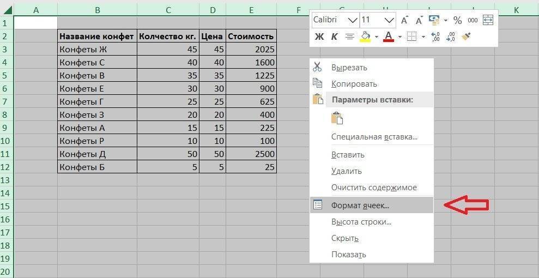This screenshot has height=278, width=539.
Task: Open Специальная вставка… dialog
Action: point(371,137)
